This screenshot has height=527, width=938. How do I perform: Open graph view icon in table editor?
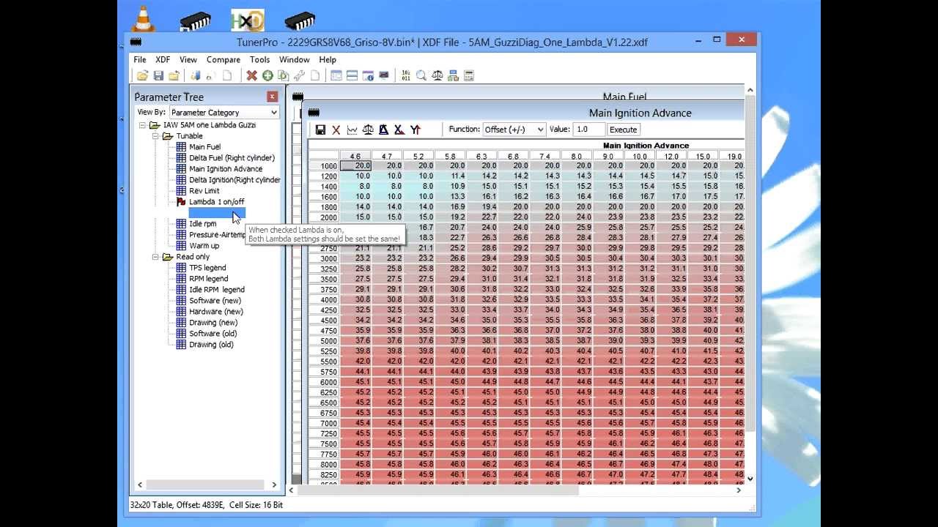click(x=352, y=130)
